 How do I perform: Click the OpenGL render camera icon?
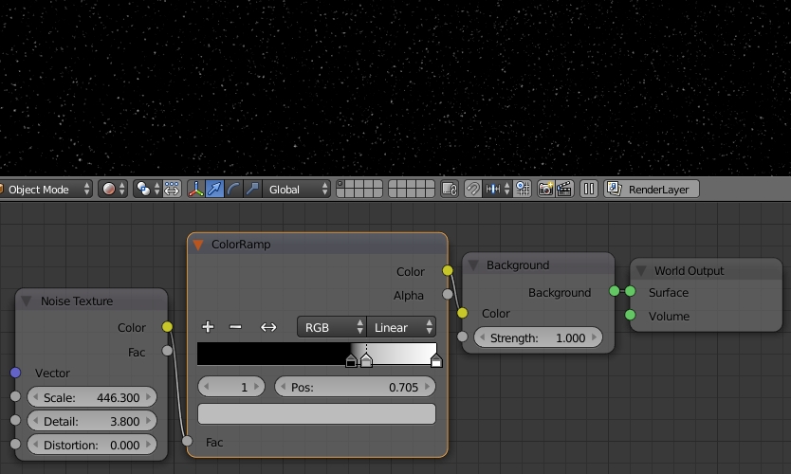point(545,189)
